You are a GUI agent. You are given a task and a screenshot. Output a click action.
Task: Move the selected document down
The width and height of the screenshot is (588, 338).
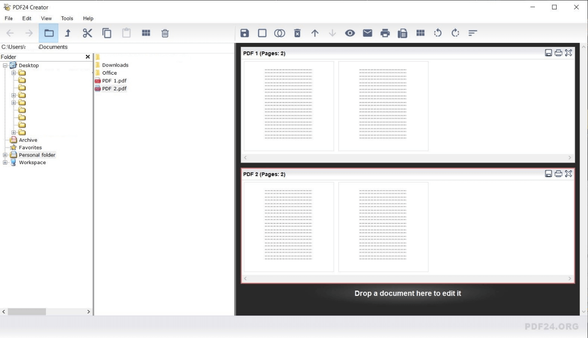click(332, 33)
